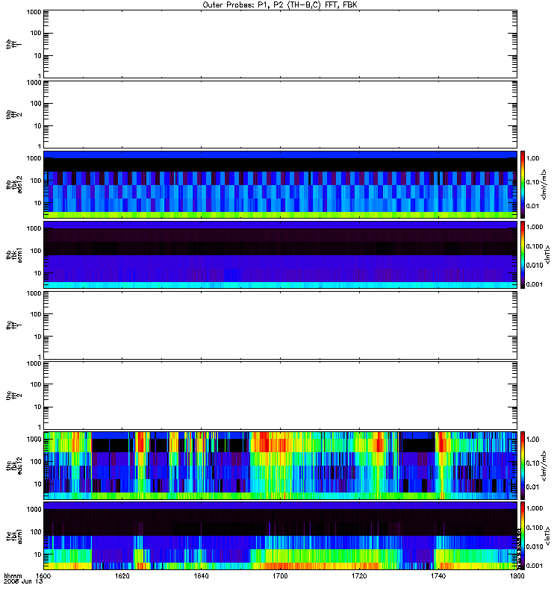Click the '1740' time axis label
This screenshot has width=560, height=597.
438,576
